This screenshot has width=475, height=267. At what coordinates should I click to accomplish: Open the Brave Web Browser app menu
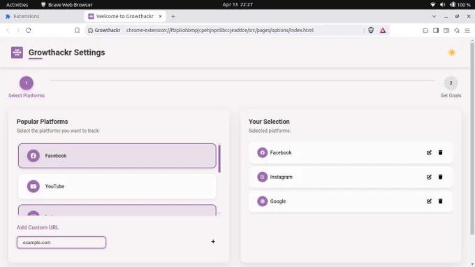pyautogui.click(x=66, y=5)
